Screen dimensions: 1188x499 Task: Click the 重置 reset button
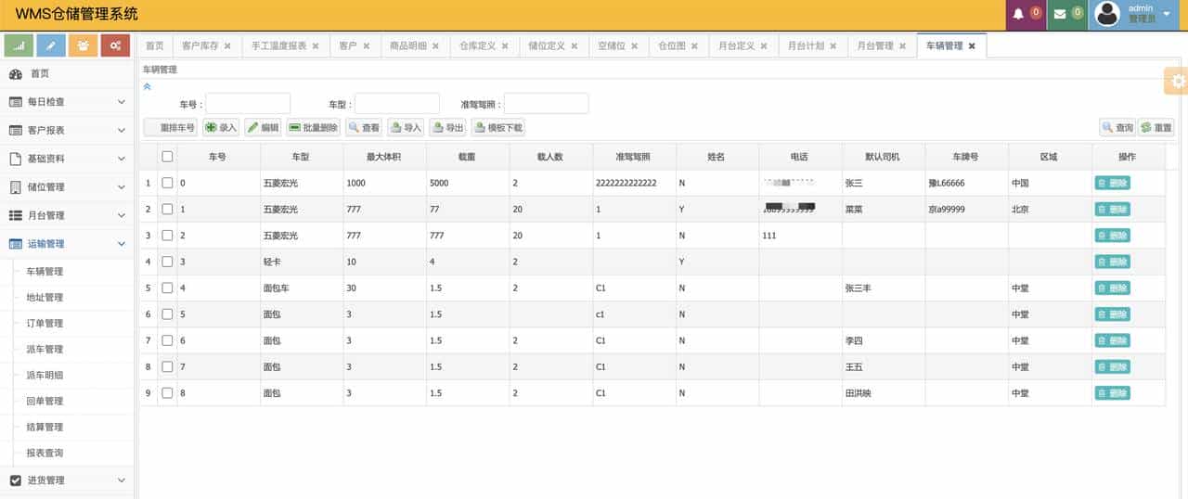(1156, 128)
